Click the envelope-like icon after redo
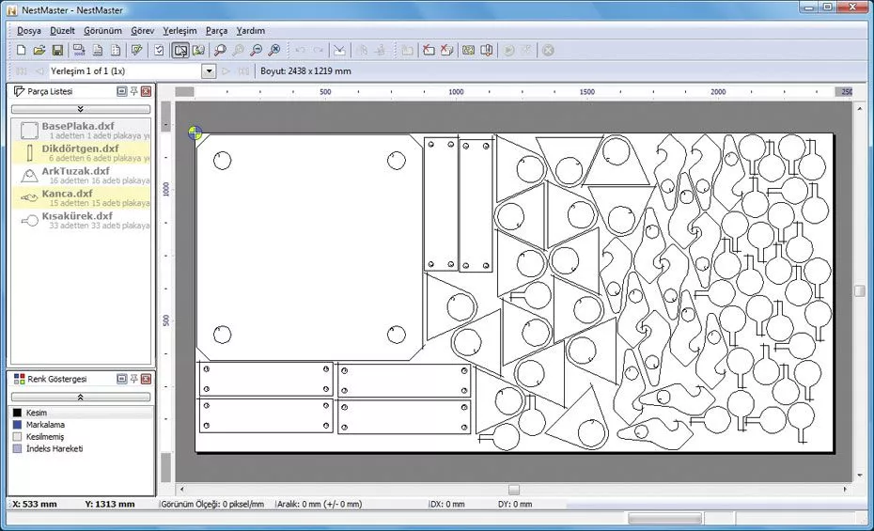This screenshot has width=874, height=531. coord(339,50)
